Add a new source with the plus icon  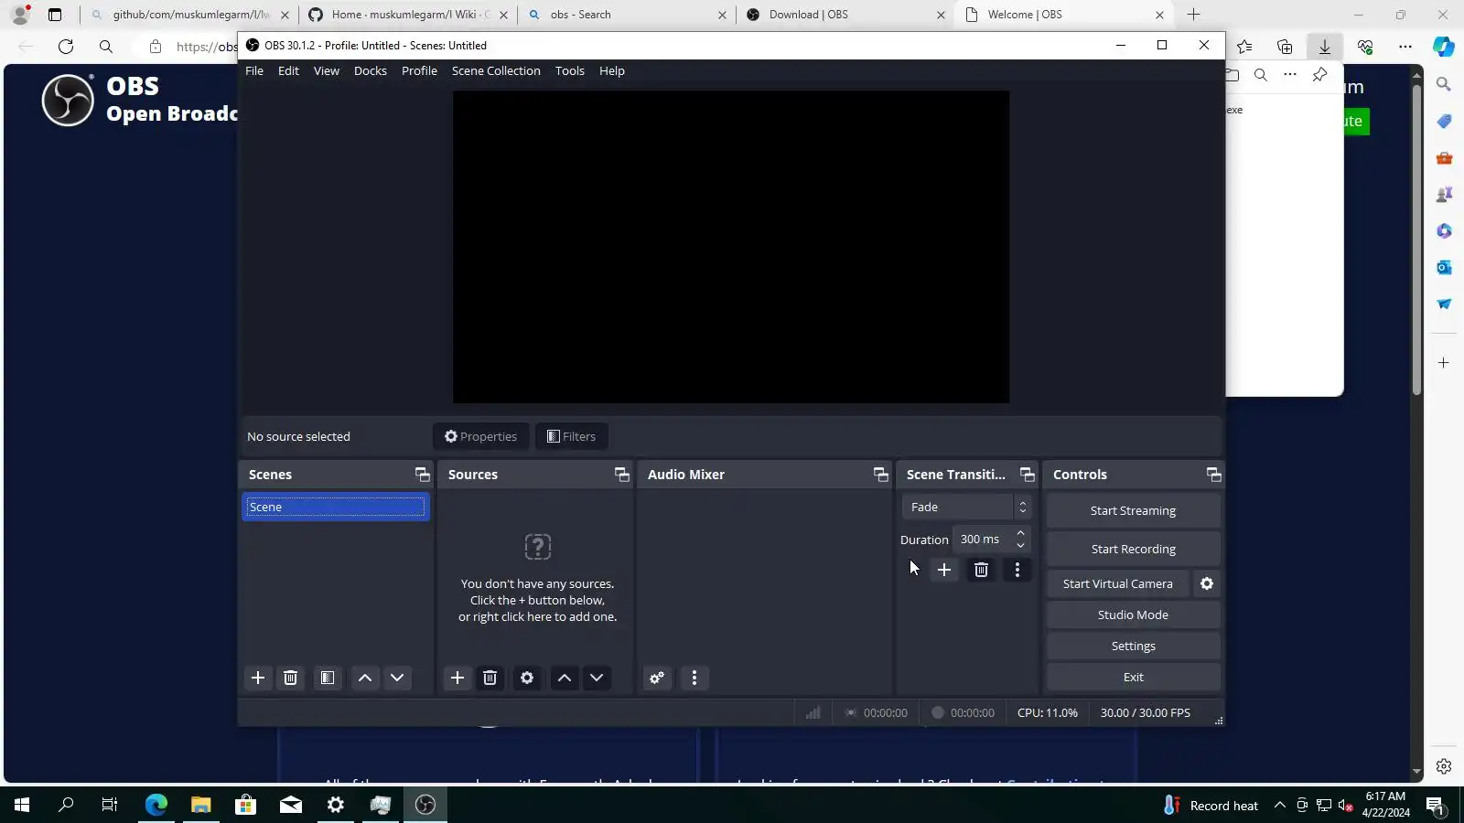(457, 678)
